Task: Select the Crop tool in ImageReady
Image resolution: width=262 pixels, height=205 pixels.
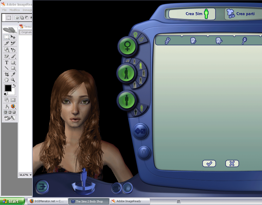Action: [x=7, y=74]
